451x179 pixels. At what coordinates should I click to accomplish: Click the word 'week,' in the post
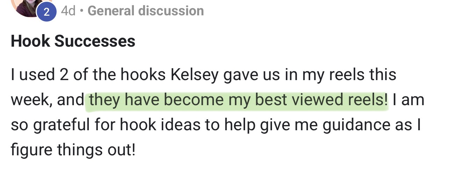click(x=31, y=100)
